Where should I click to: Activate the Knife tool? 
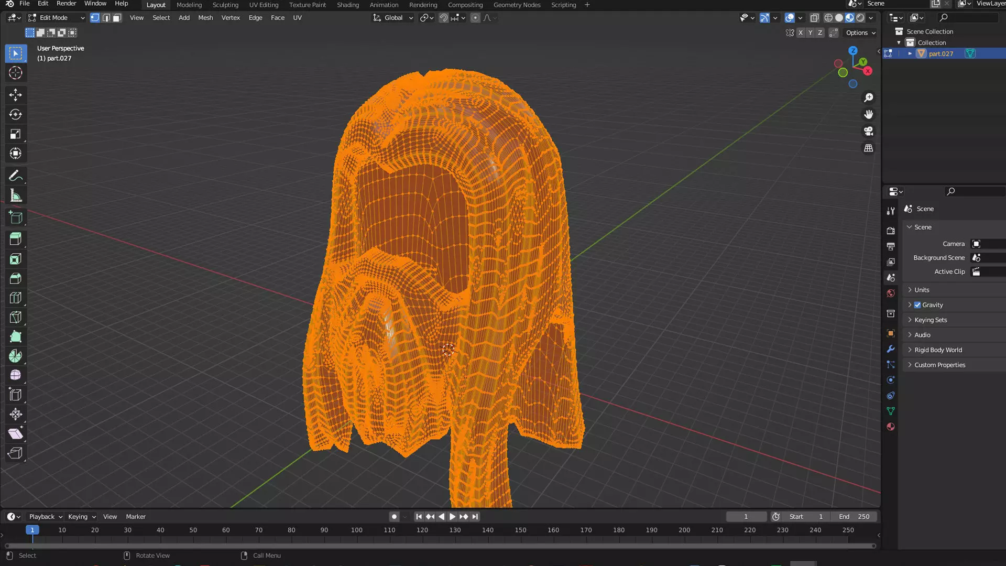tap(16, 317)
